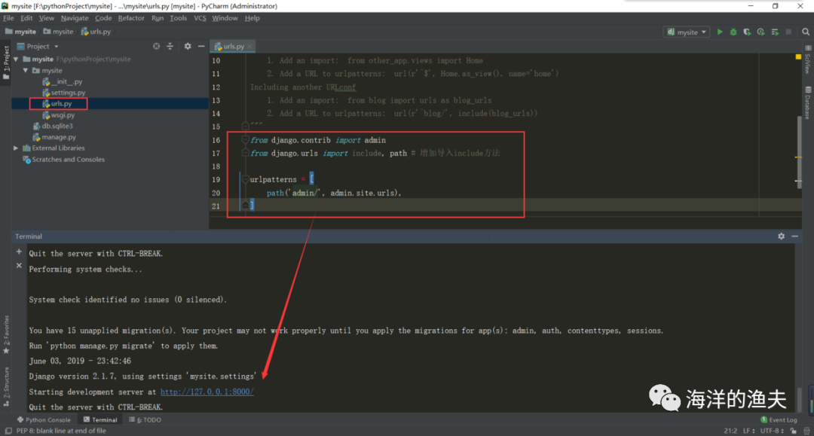Select the Terminal bottom tab
Viewport: 814px width, 436px height.
pyautogui.click(x=100, y=419)
